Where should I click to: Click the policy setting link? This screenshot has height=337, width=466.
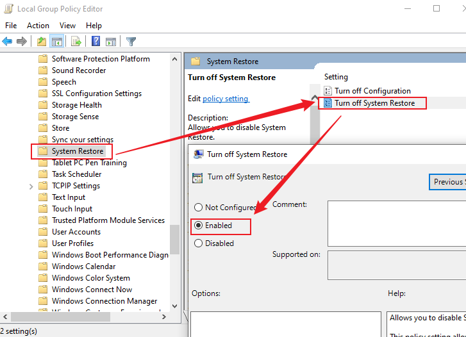point(225,99)
